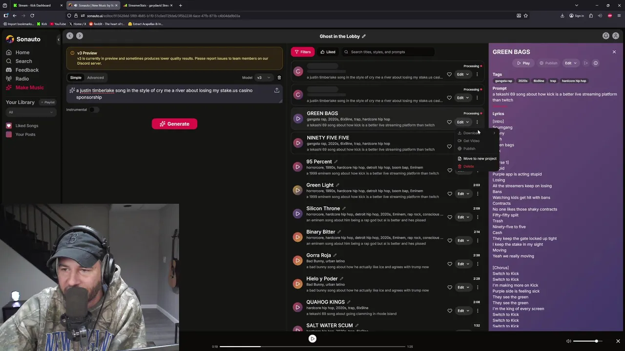Toggle the Liked filter button
Image resolution: width=625 pixels, height=351 pixels.
pos(328,52)
